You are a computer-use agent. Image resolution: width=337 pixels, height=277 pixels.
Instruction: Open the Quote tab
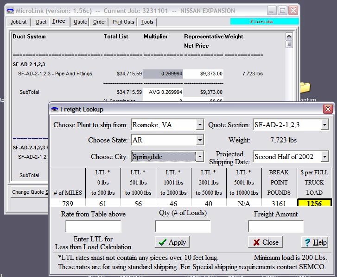(x=80, y=22)
